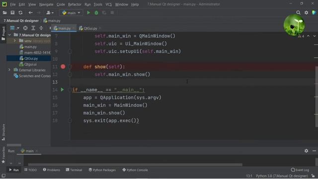The image size is (318, 179).
Task: Hide the Run panel with minus icon
Action: [x=314, y=151]
